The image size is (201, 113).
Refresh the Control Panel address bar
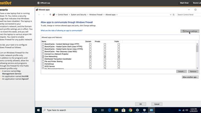click(x=174, y=15)
